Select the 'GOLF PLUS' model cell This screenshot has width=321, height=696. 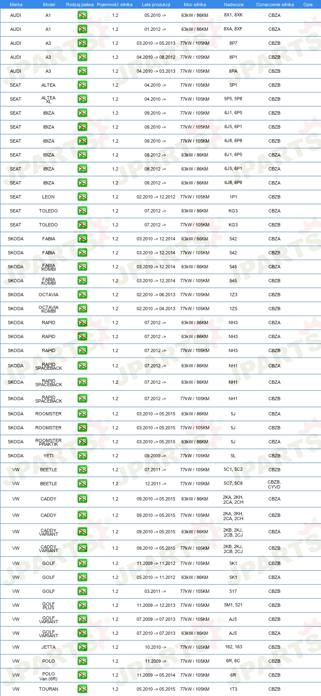pyautogui.click(x=48, y=606)
